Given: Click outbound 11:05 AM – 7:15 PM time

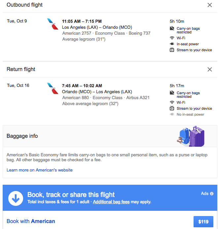Looking at the screenshot, I should point(82,21).
